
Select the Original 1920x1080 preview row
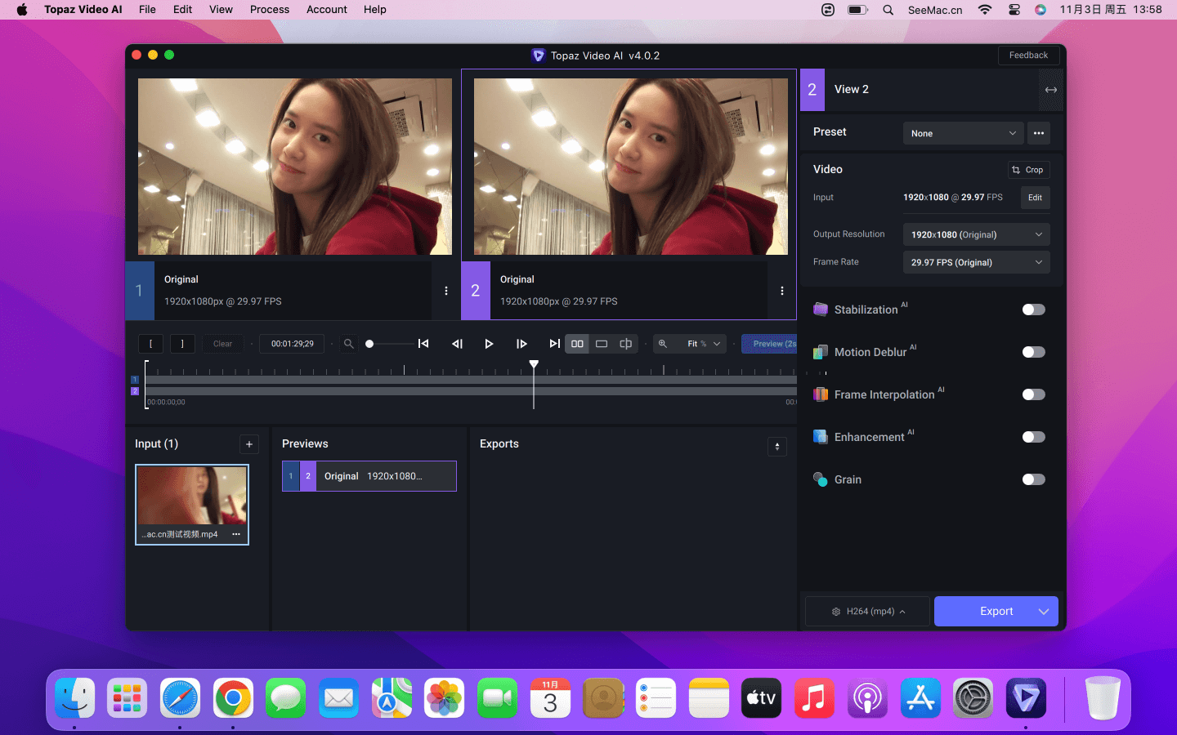[x=369, y=476]
